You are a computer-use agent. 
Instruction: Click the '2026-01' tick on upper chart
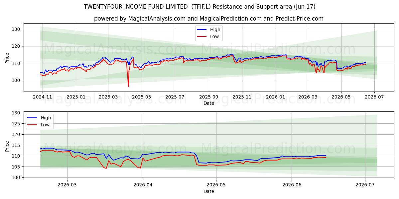tap(275, 97)
